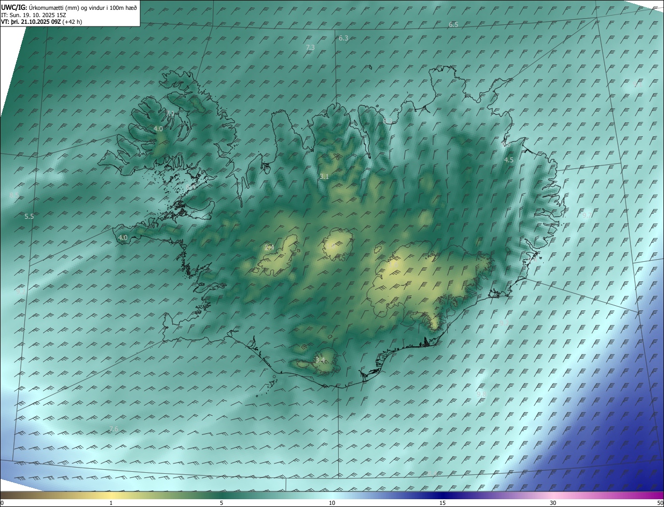Click the 10 tick on color scale

coord(332,503)
